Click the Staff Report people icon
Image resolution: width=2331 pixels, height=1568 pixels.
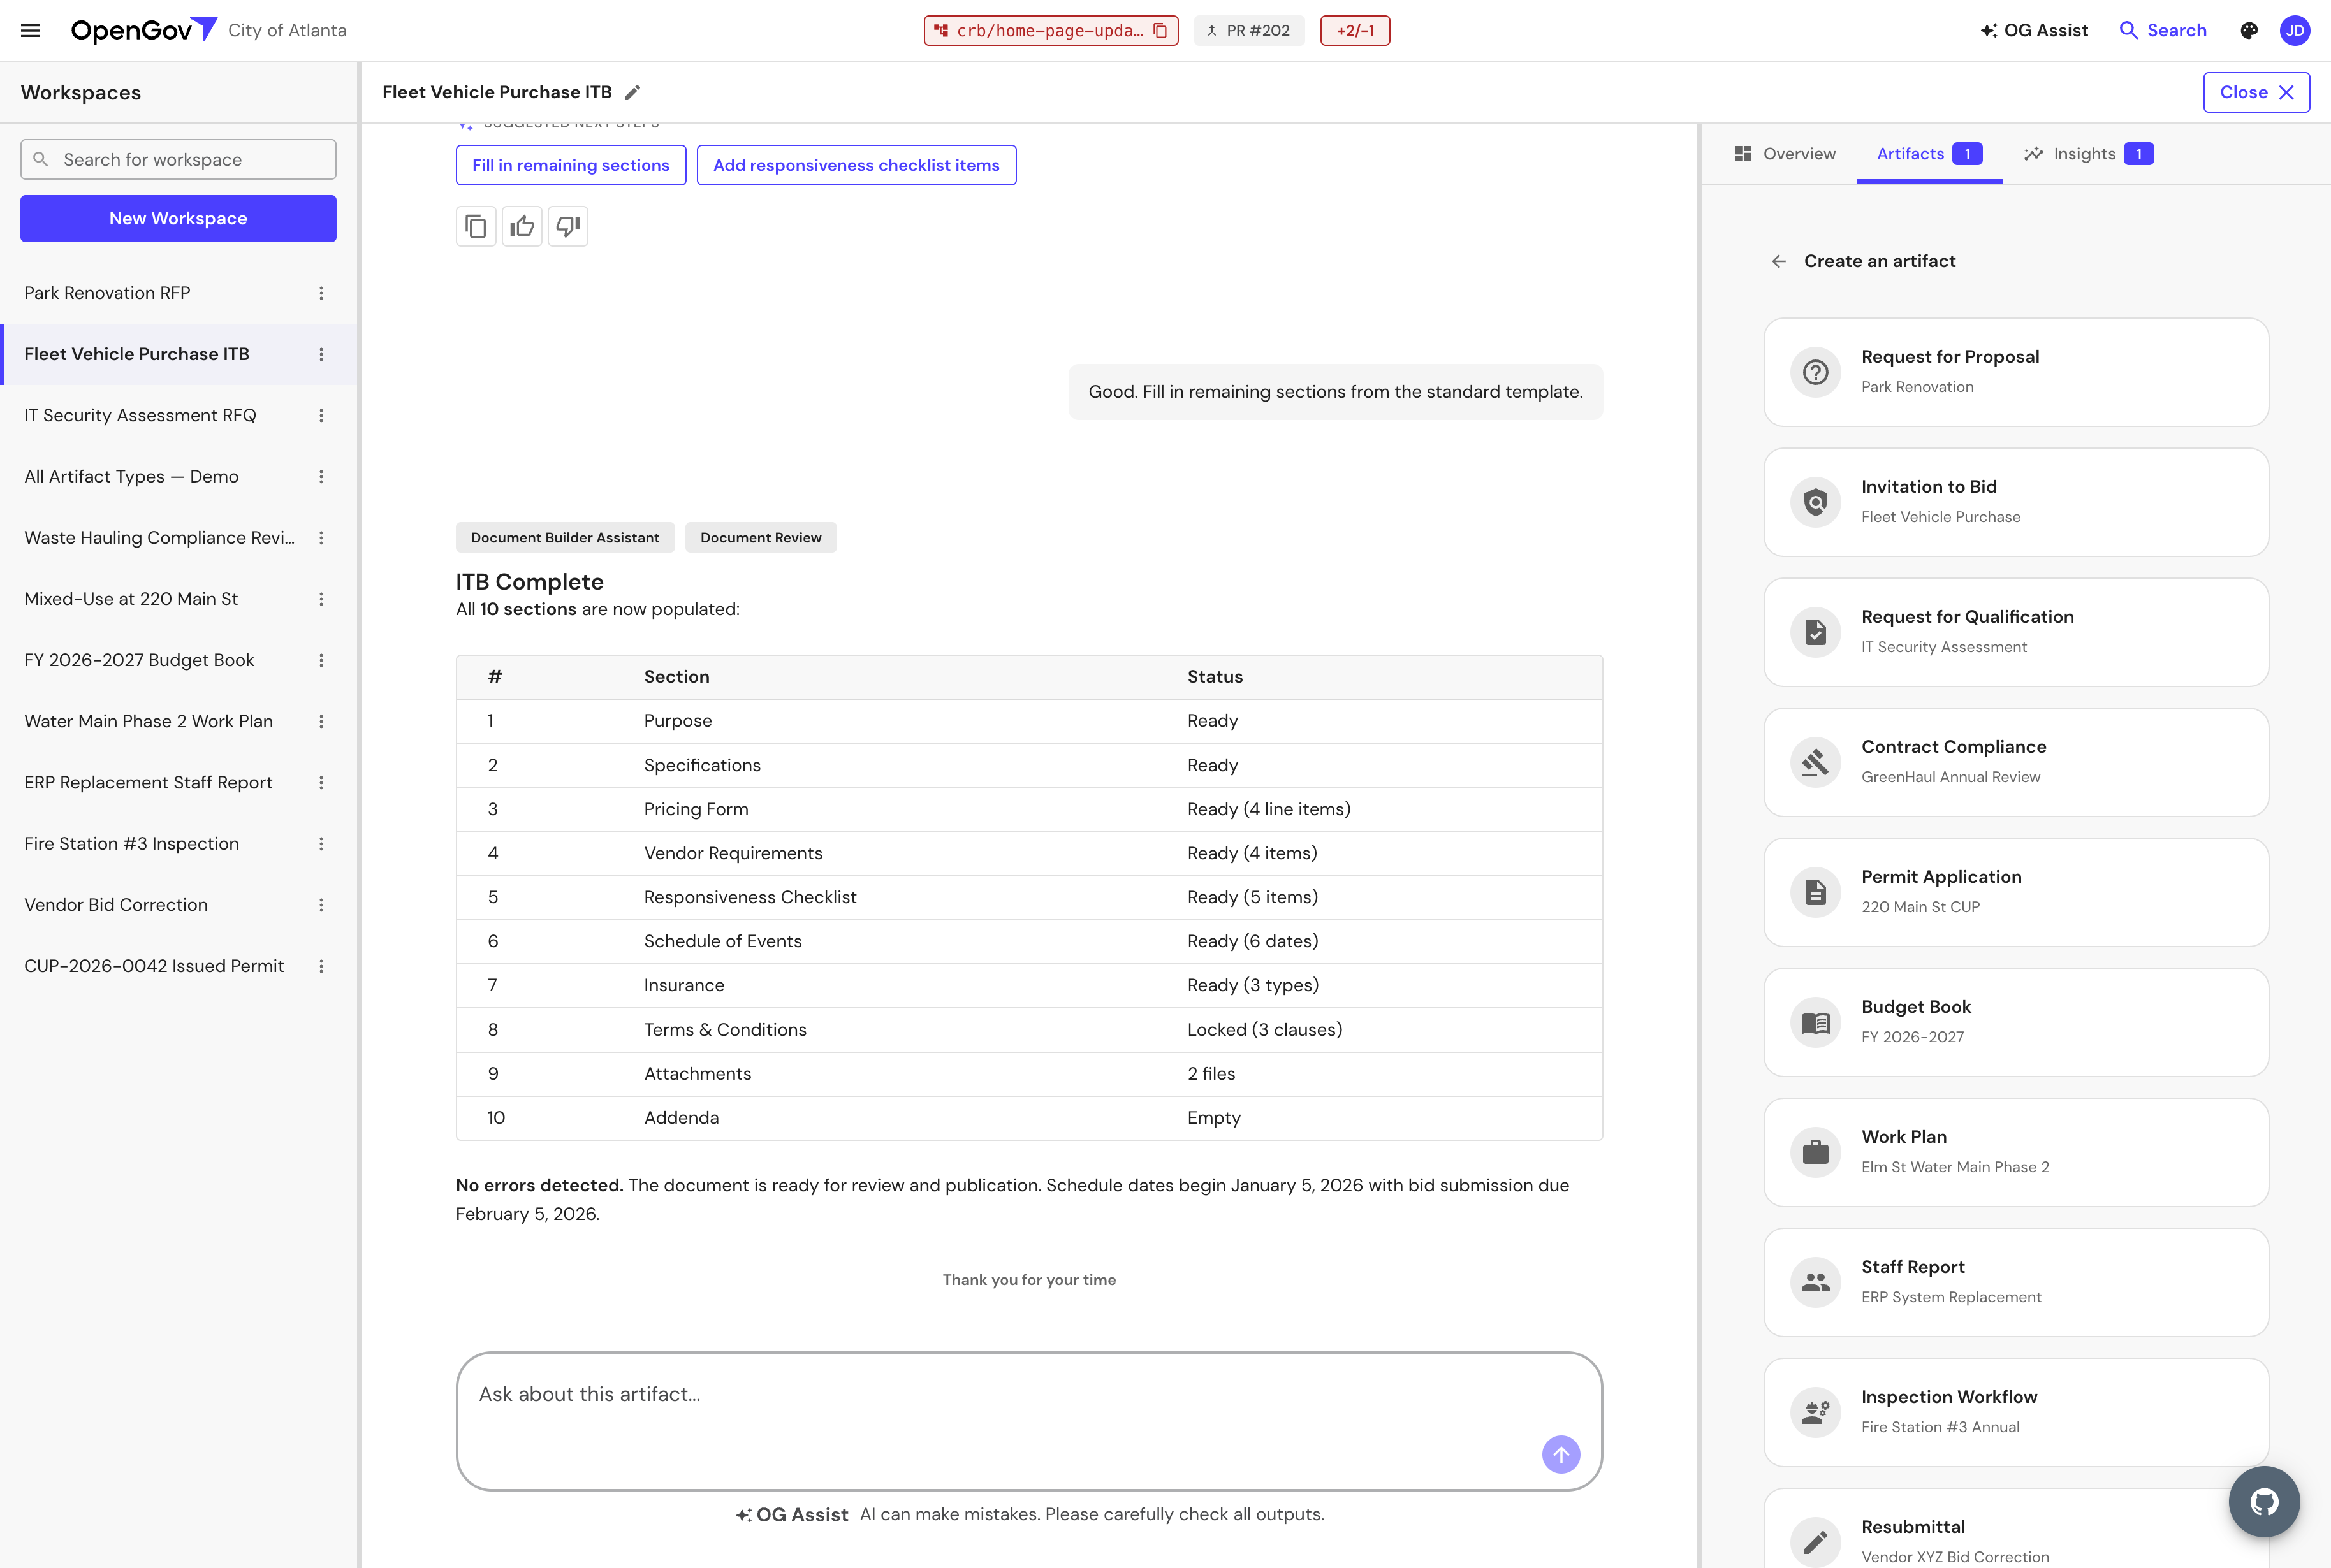[x=1815, y=1283]
